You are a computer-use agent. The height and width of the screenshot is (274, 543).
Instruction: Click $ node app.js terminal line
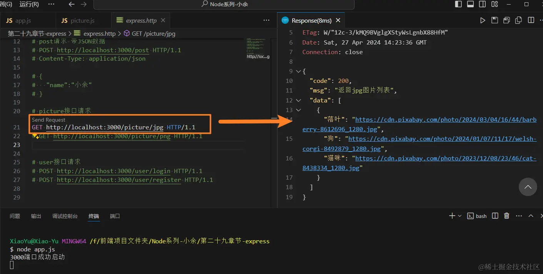click(x=32, y=249)
